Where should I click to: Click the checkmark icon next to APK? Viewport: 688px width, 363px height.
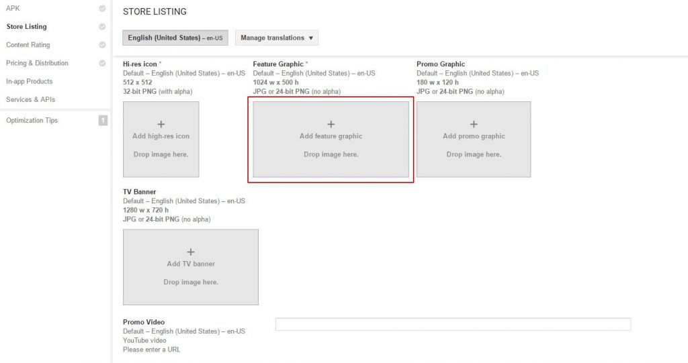click(102, 9)
